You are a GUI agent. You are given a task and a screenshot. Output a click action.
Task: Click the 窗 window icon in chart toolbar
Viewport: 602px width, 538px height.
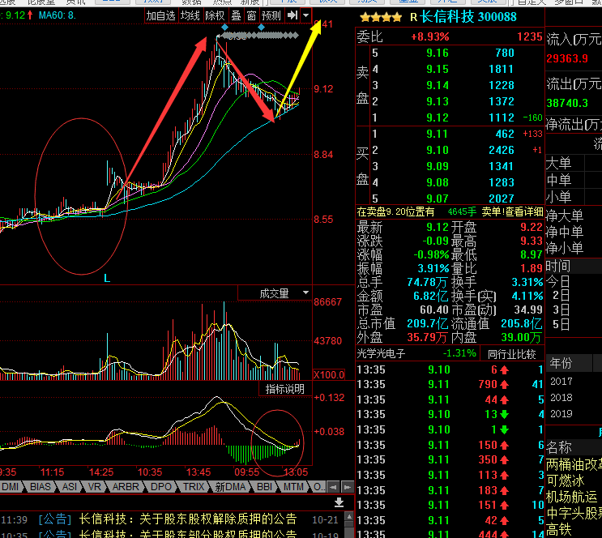coord(251,15)
